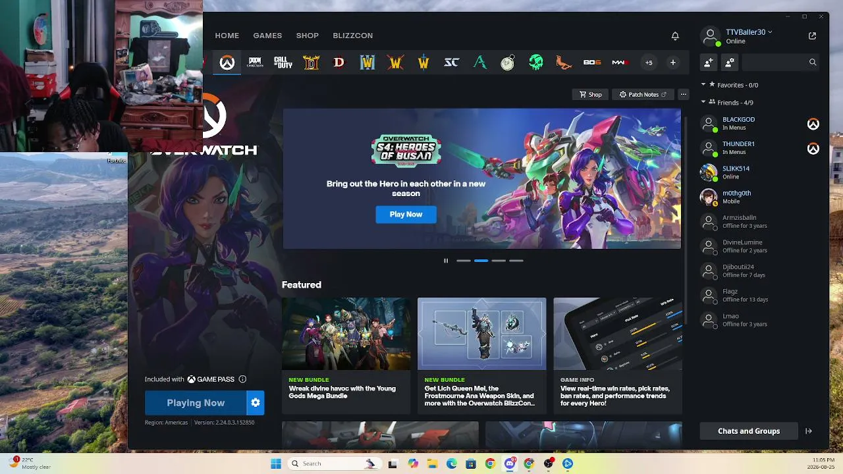Open Patch Notes link

coord(643,95)
